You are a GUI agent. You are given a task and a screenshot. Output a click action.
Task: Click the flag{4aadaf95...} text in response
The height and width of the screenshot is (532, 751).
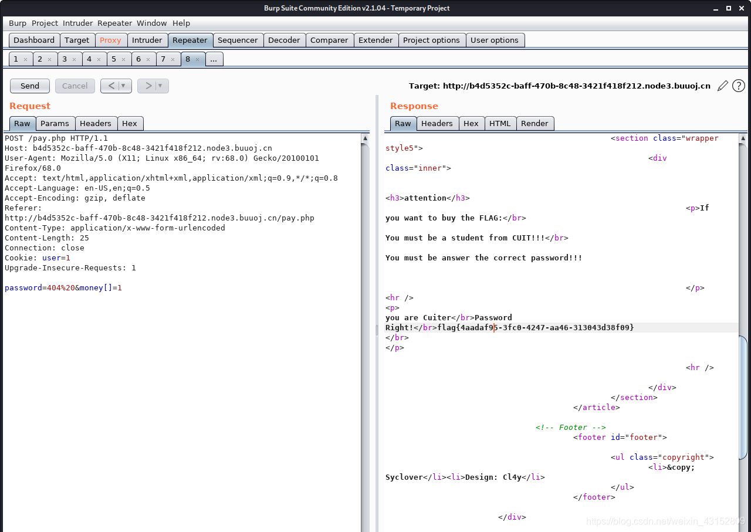pos(536,327)
